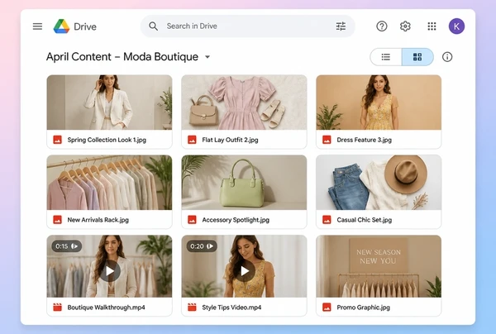Click video icon beside Style Tips Video.mp4
The height and width of the screenshot is (334, 496).
point(192,307)
